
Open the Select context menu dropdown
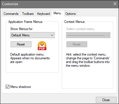coord(88,35)
